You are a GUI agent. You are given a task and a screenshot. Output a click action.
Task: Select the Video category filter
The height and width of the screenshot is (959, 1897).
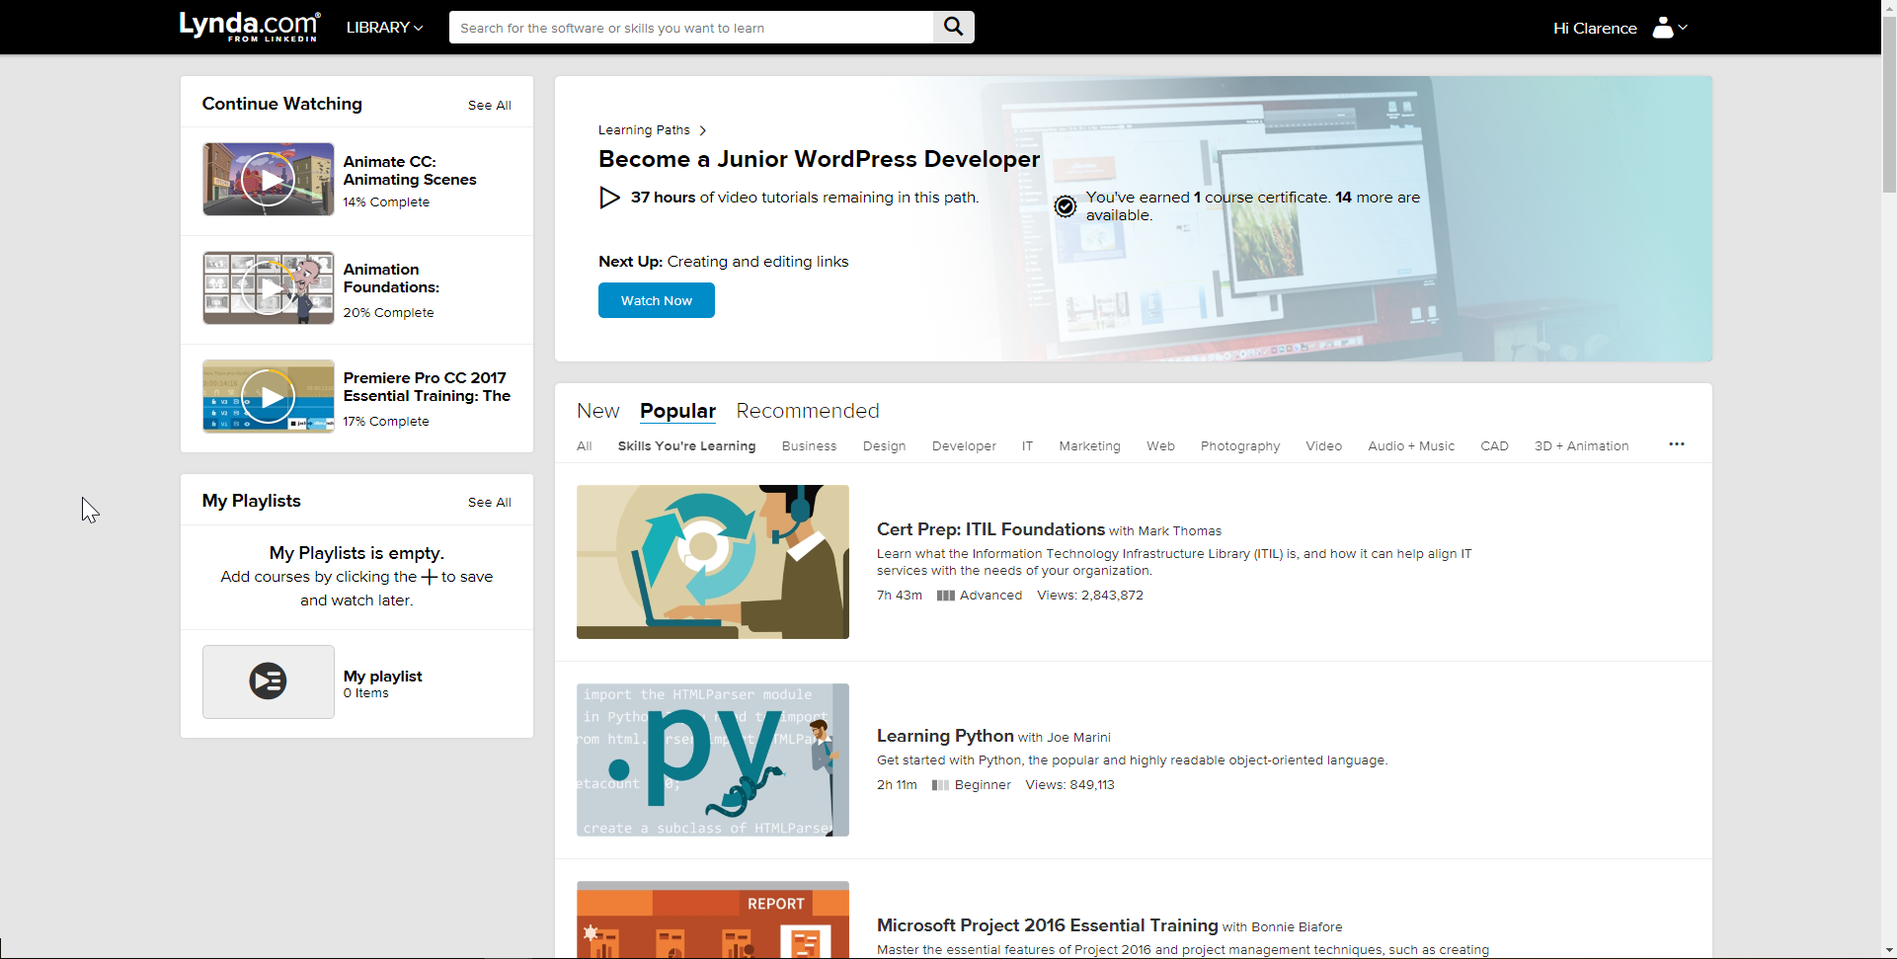[1323, 446]
